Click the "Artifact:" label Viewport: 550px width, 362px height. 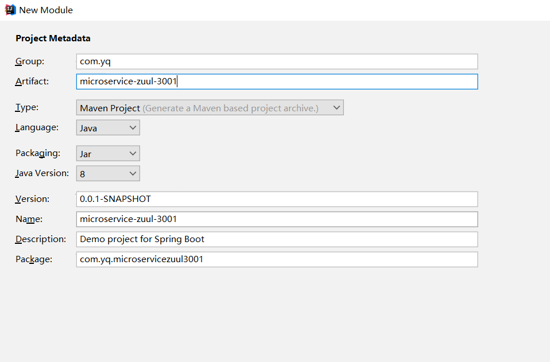(32, 81)
